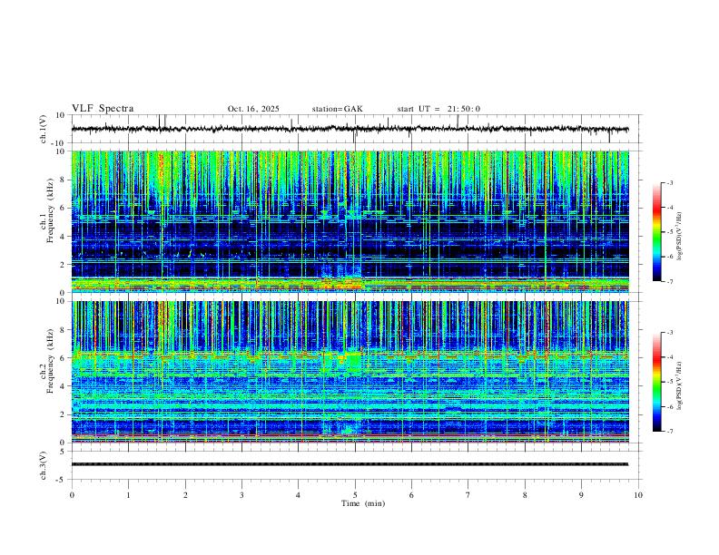Click the ch.2 spectrogram color scale bar

tap(656, 382)
